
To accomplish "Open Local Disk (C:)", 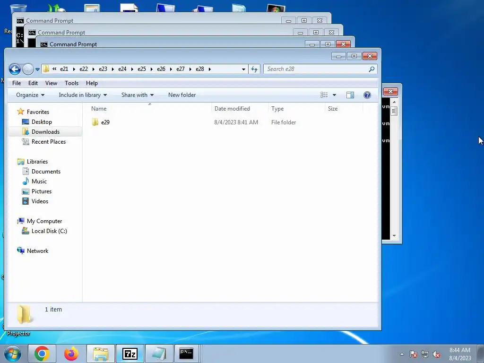I will pos(49,231).
